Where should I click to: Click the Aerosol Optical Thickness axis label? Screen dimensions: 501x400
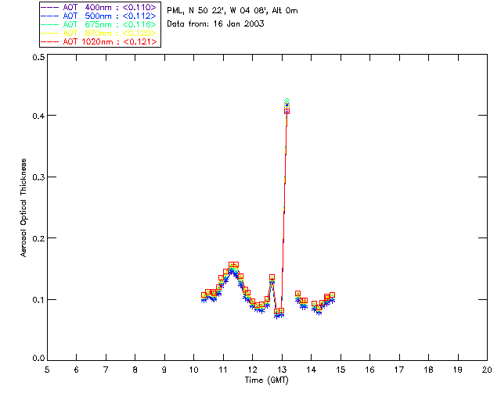tap(23, 208)
